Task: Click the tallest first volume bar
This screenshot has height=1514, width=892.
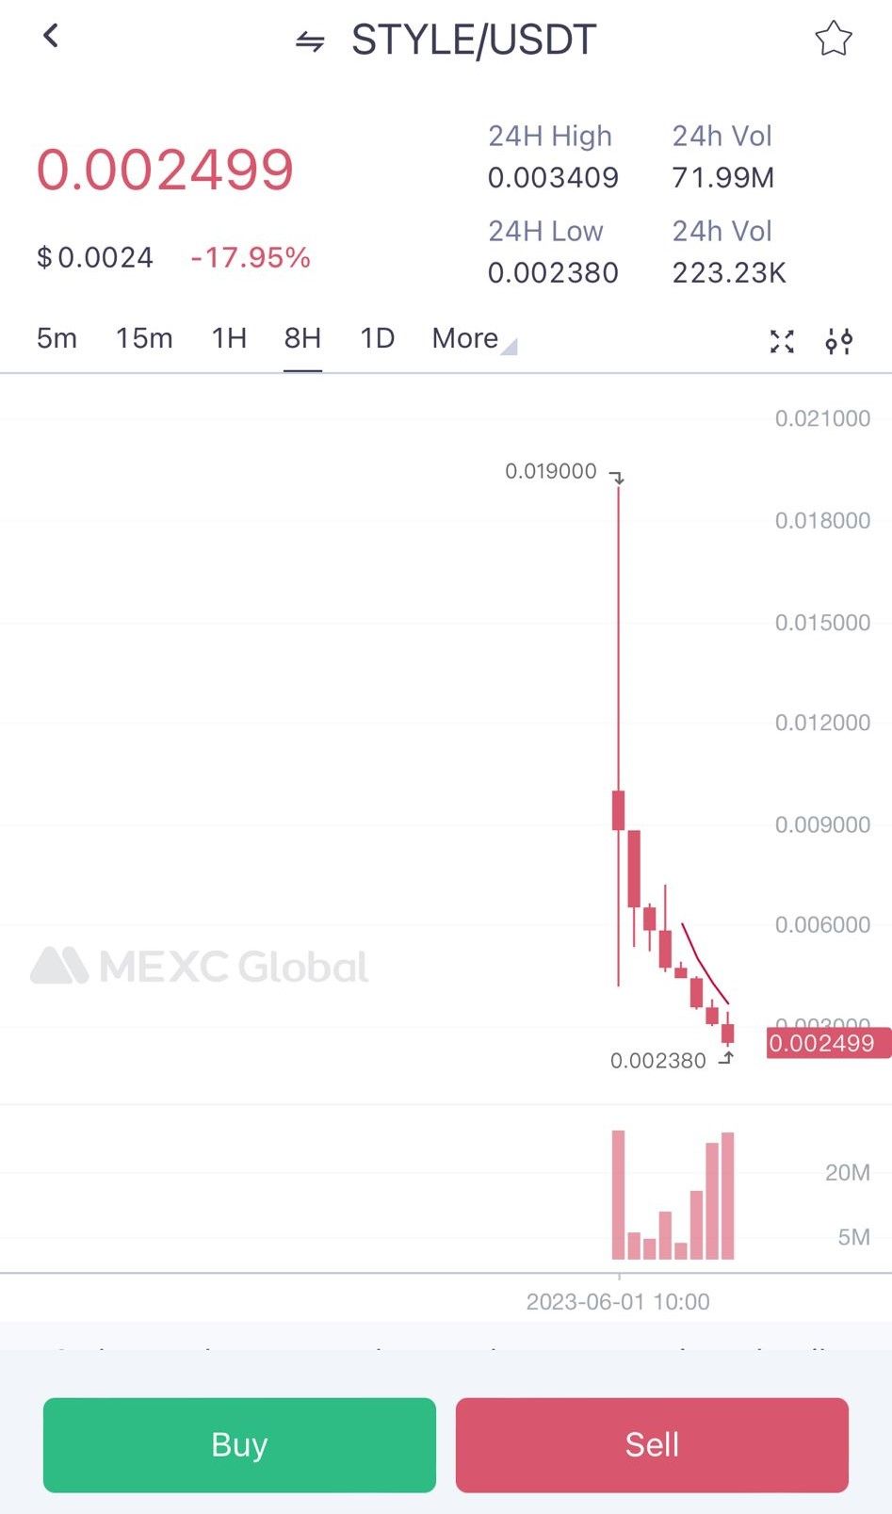Action: tap(618, 1195)
